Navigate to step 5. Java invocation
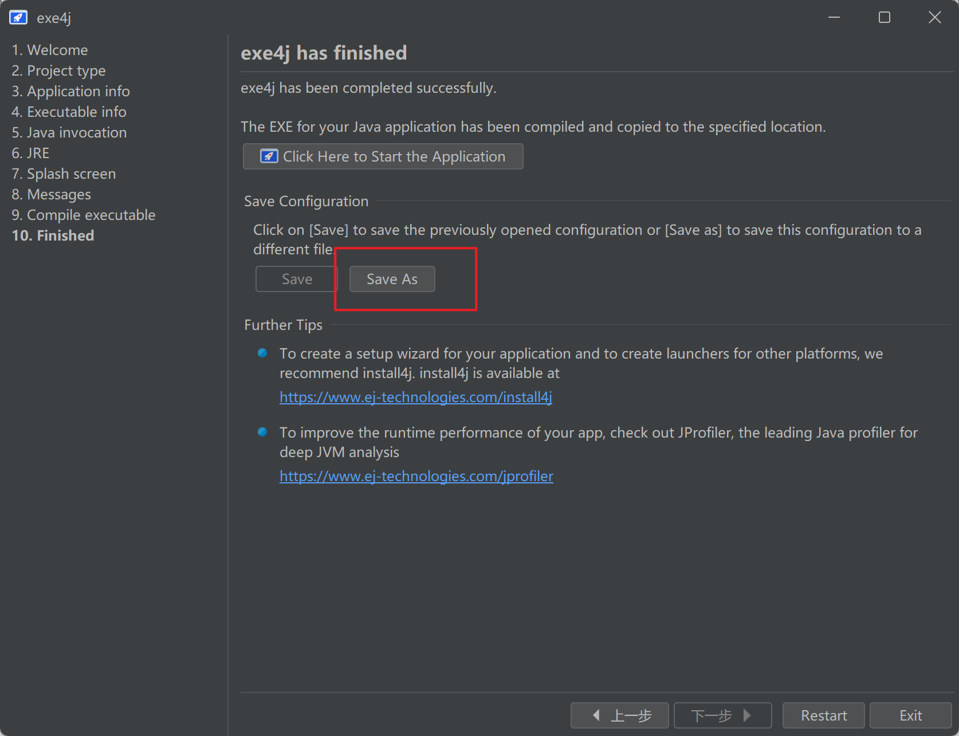 coord(69,132)
